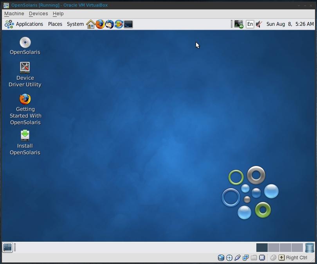Click the VirtualBox window title icon
This screenshot has width=317, height=264.
6,5
